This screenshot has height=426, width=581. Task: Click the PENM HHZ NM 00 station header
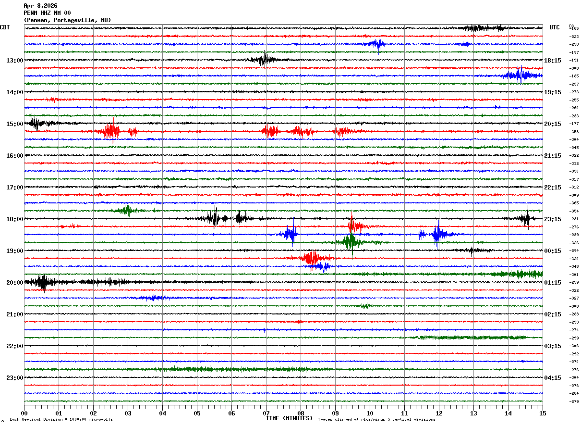(47, 13)
